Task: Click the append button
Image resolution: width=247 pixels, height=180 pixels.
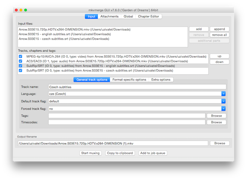Action: click(219, 29)
